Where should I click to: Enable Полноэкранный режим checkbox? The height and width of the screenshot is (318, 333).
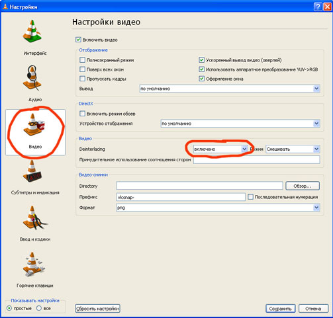coord(82,60)
